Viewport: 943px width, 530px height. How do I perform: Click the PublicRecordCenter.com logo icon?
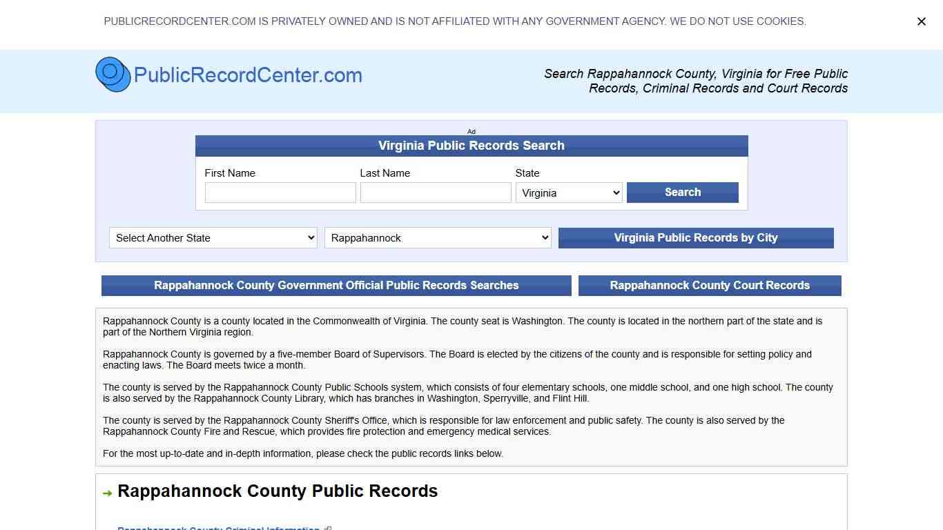pos(113,74)
